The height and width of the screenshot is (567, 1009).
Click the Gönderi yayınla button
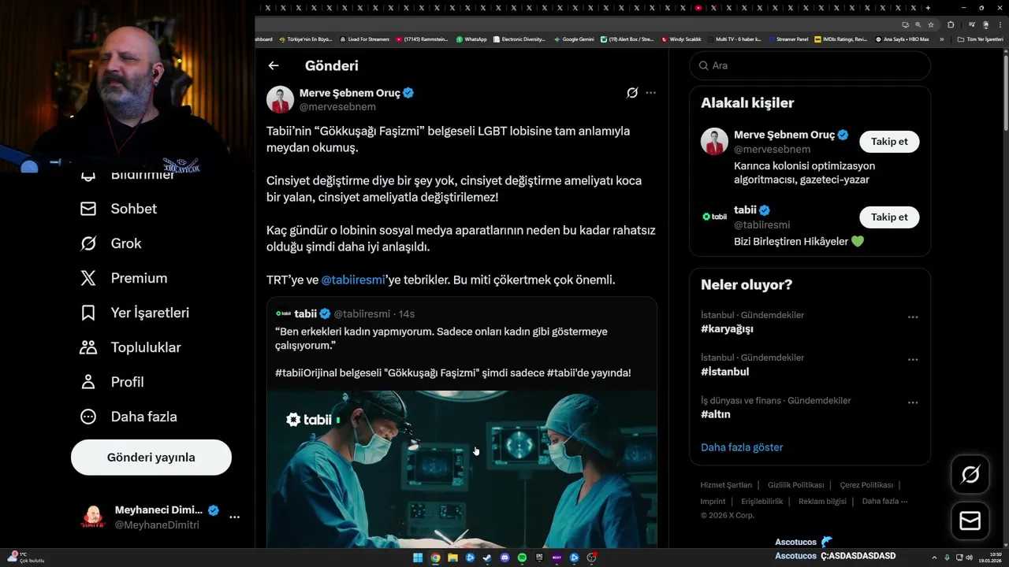tap(151, 458)
